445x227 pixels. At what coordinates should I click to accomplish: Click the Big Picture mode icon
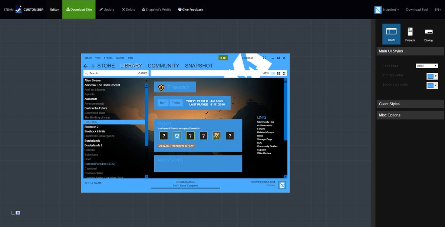(x=264, y=58)
